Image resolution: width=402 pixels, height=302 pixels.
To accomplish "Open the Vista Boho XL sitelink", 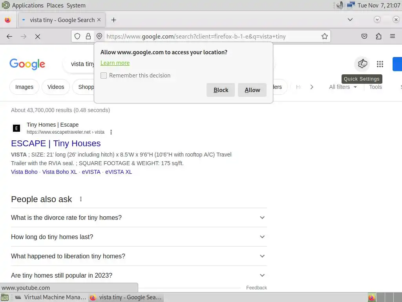I will click(x=60, y=172).
